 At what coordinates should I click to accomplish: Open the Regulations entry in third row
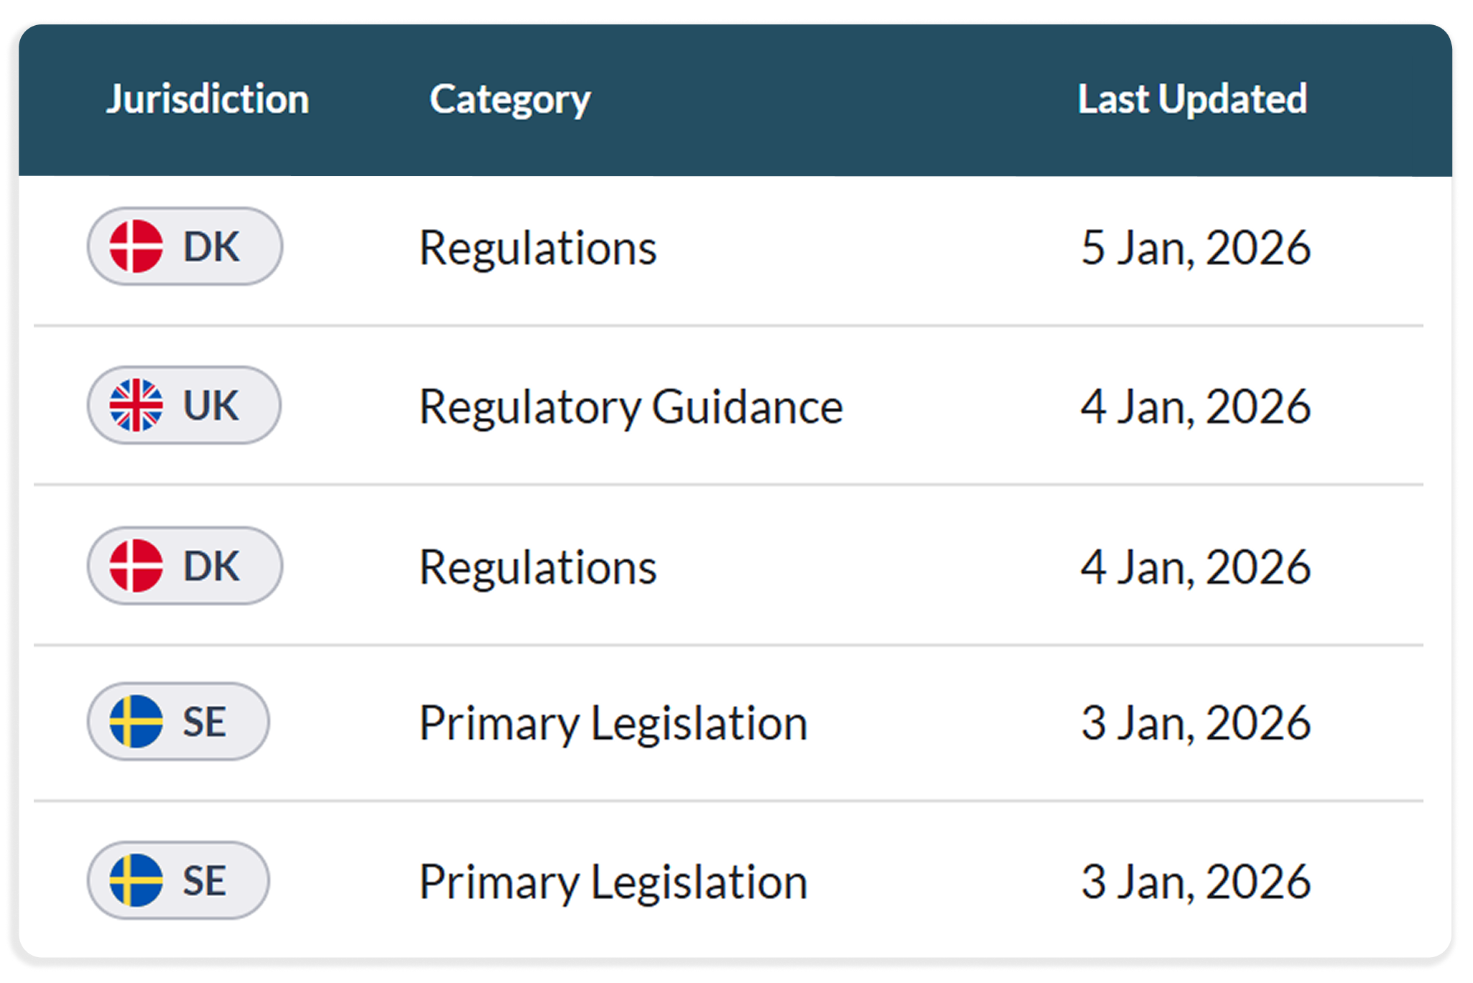(537, 567)
